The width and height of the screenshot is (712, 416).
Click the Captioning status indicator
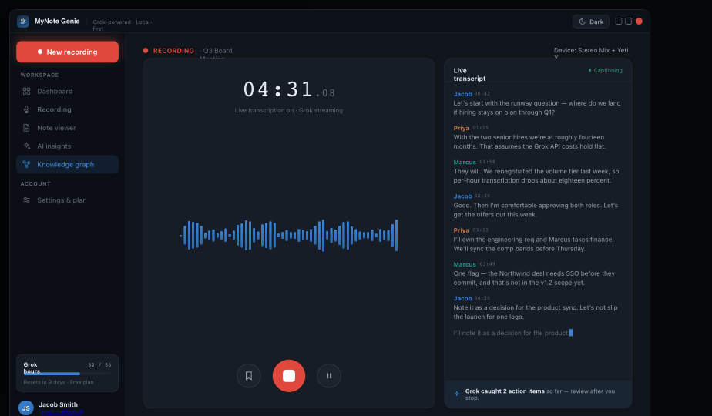pyautogui.click(x=605, y=70)
